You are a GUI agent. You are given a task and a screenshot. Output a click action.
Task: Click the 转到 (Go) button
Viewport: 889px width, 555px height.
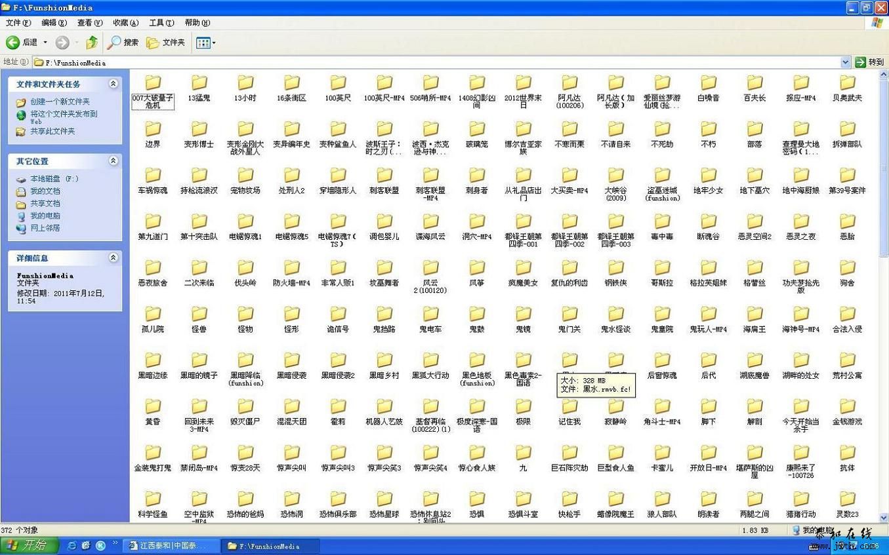pos(869,62)
